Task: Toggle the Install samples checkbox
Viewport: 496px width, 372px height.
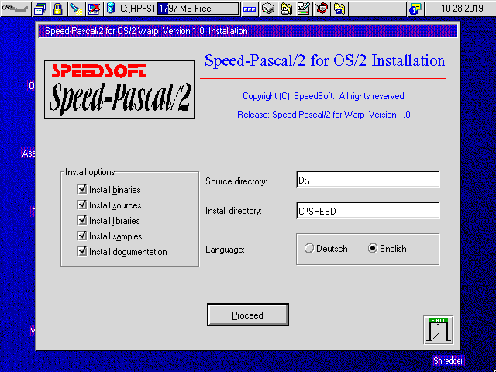Action: [x=82, y=236]
